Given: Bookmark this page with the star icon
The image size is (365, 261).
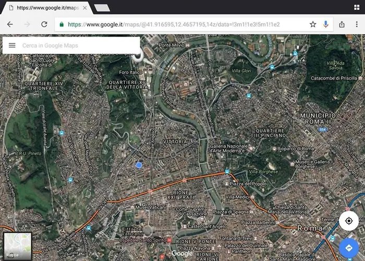Looking at the screenshot, I should 313,24.
